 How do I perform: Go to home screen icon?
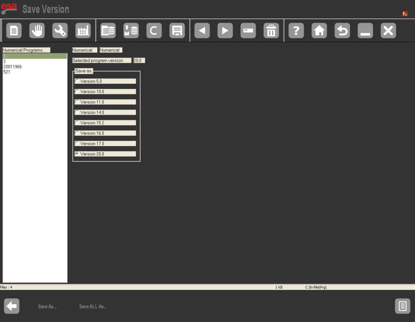click(319, 31)
